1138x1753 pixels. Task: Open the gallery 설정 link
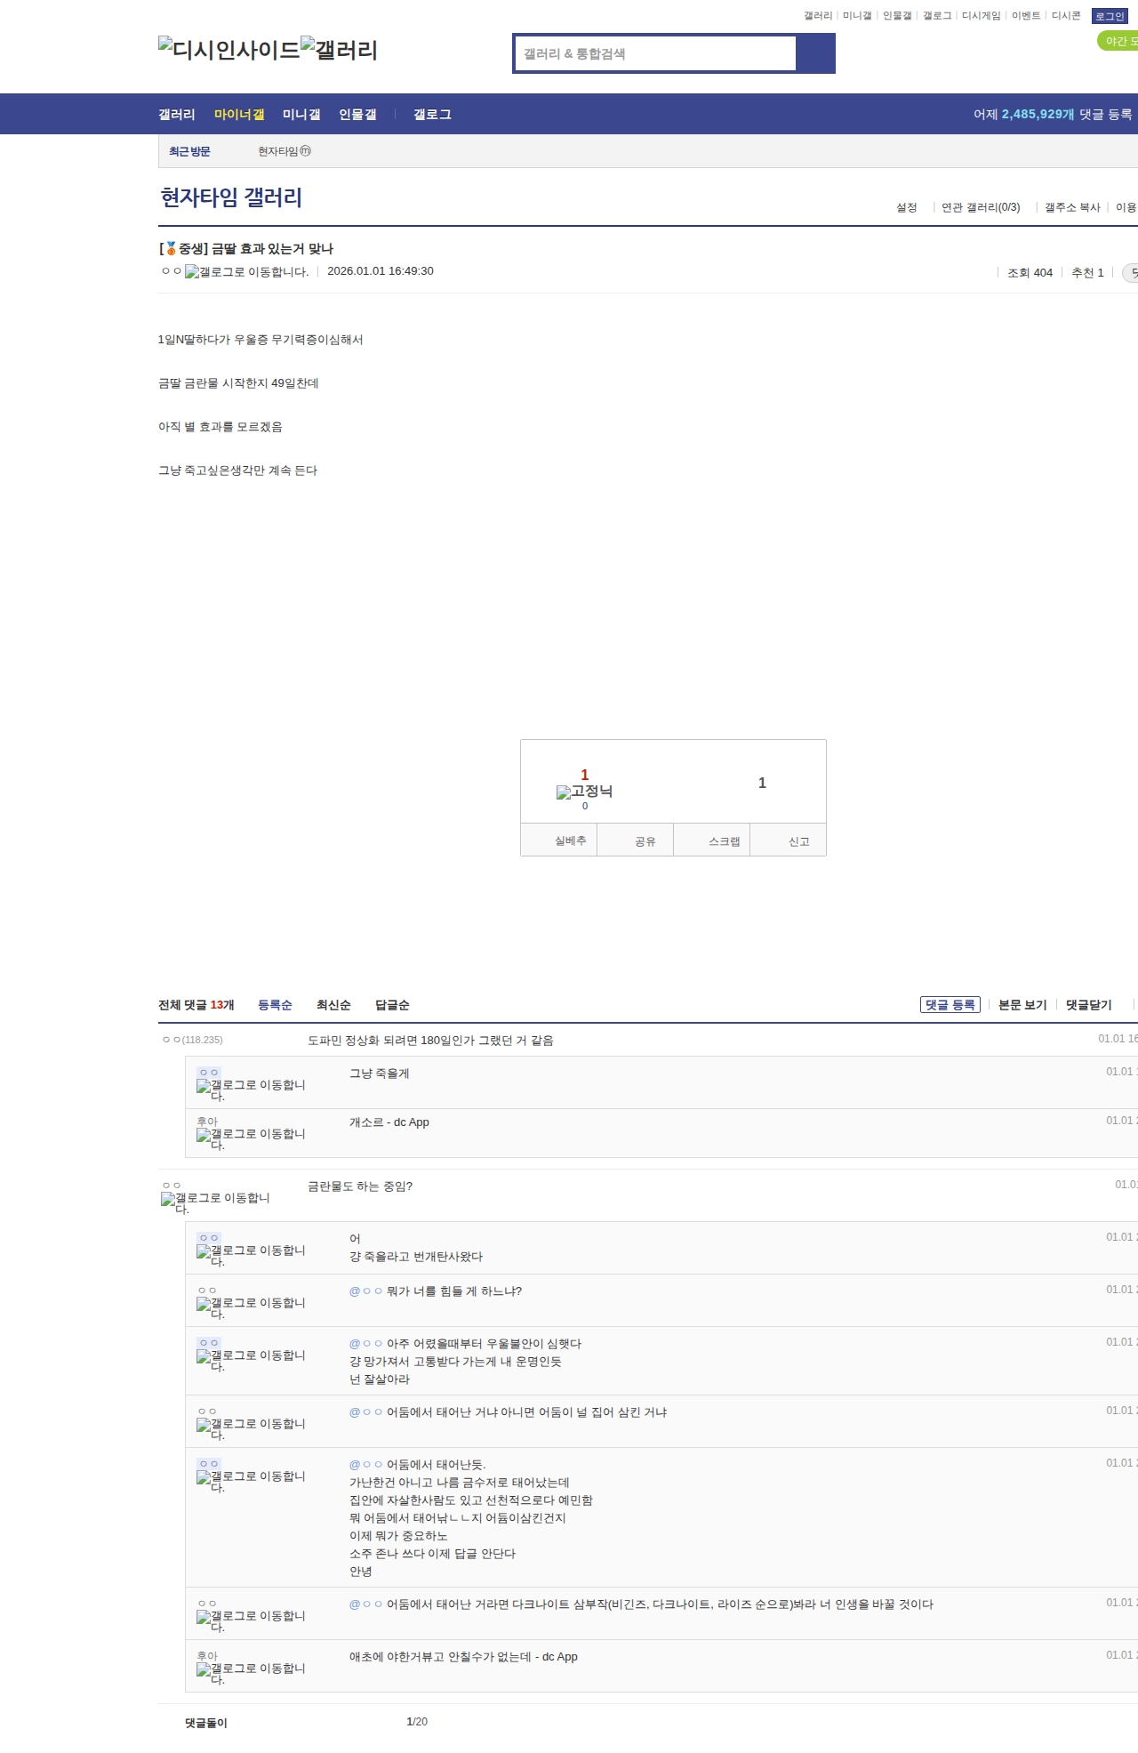(906, 207)
